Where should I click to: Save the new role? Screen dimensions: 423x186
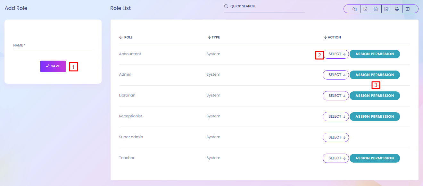[x=53, y=66]
